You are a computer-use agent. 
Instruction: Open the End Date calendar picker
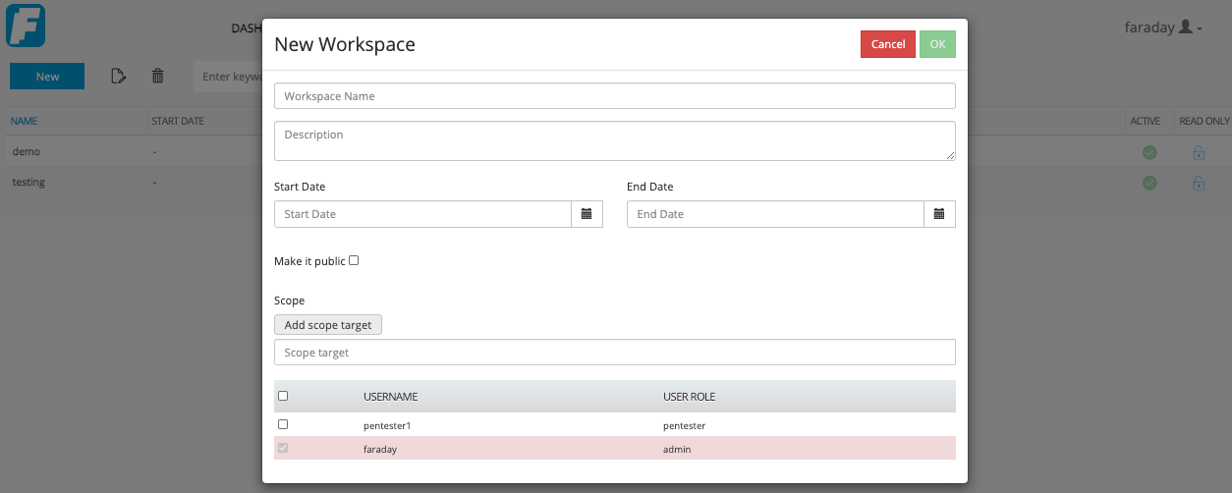click(x=939, y=214)
